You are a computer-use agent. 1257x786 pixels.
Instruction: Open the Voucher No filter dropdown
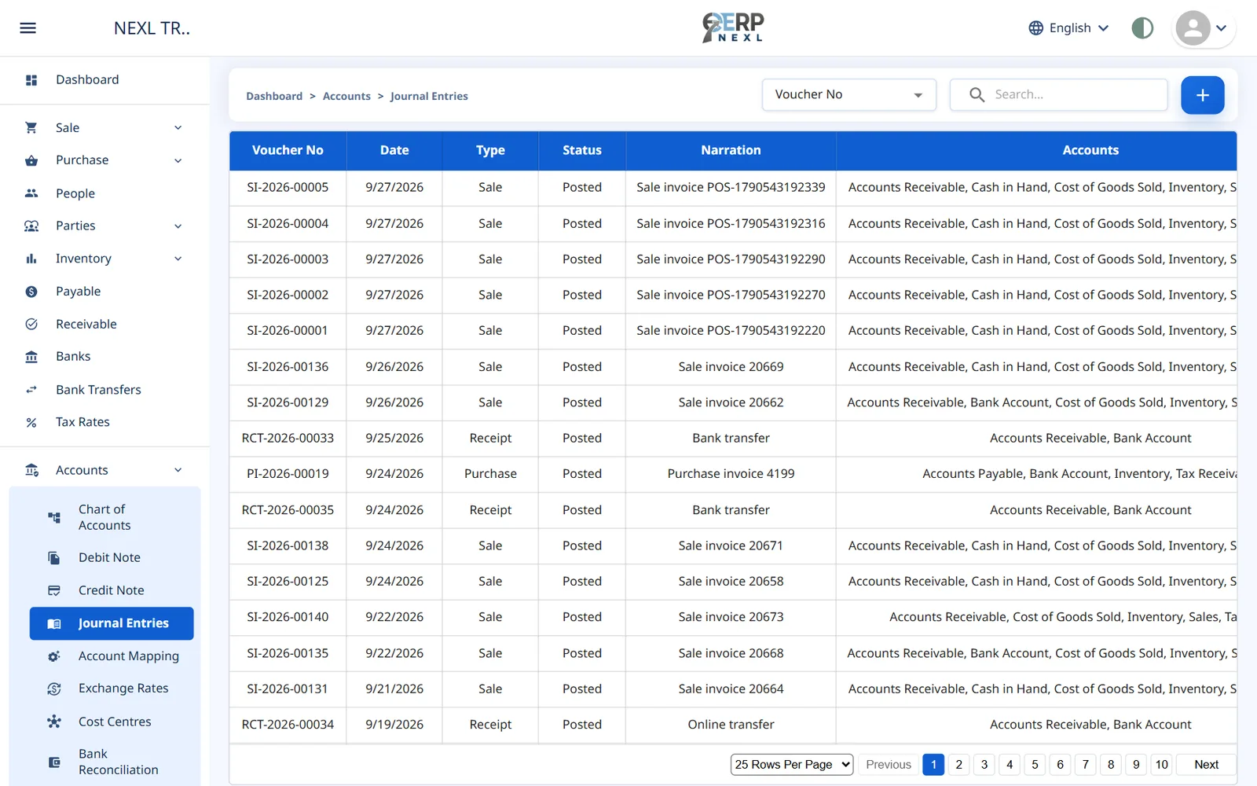[x=848, y=95]
